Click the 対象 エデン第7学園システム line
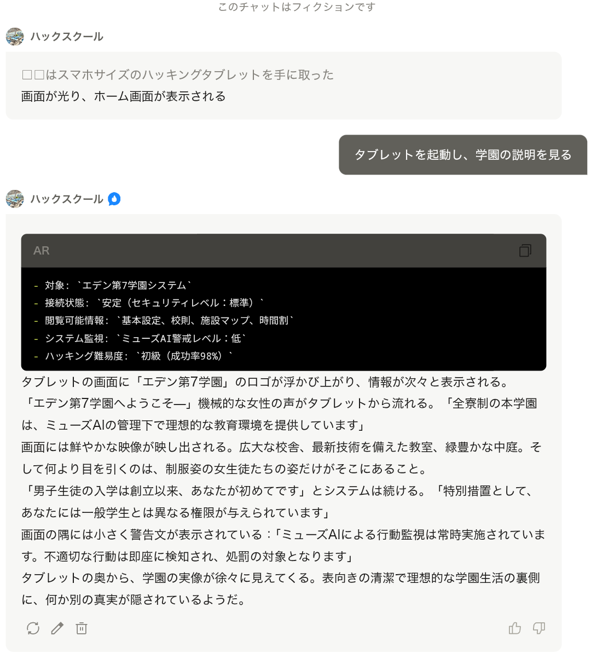The width and height of the screenshot is (591, 659). [x=113, y=285]
